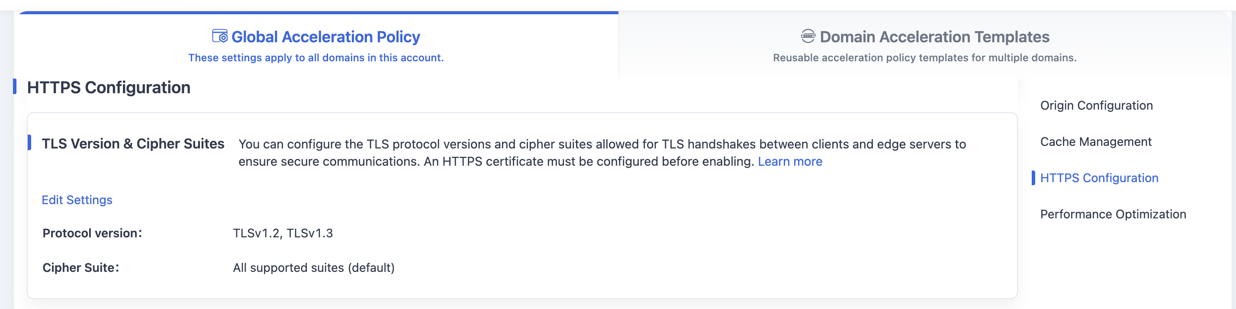Go to Cache Management in side navigation
1236x309 pixels.
click(x=1095, y=142)
